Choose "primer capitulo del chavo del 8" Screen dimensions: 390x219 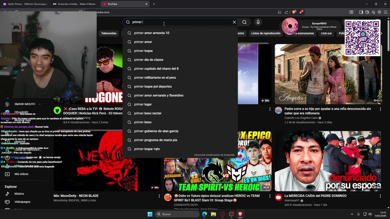point(180,68)
